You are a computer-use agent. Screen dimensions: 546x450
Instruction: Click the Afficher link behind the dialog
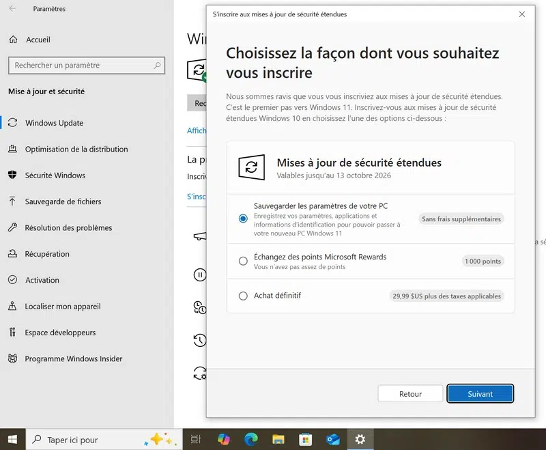197,130
